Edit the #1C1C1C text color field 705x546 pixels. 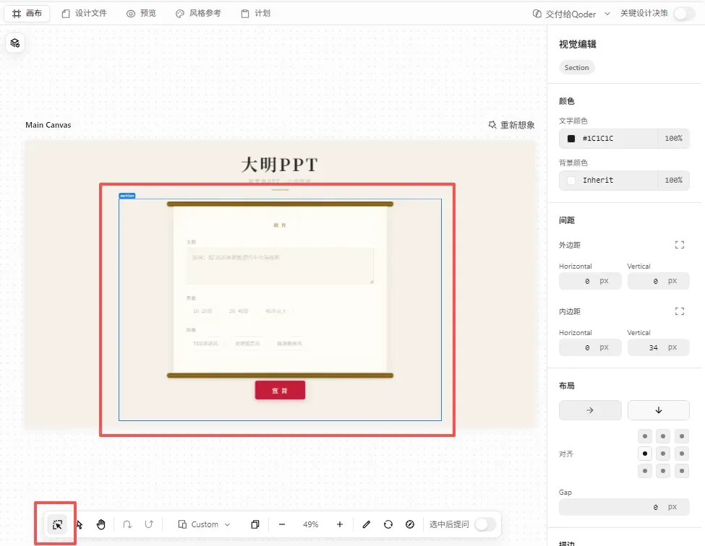609,138
